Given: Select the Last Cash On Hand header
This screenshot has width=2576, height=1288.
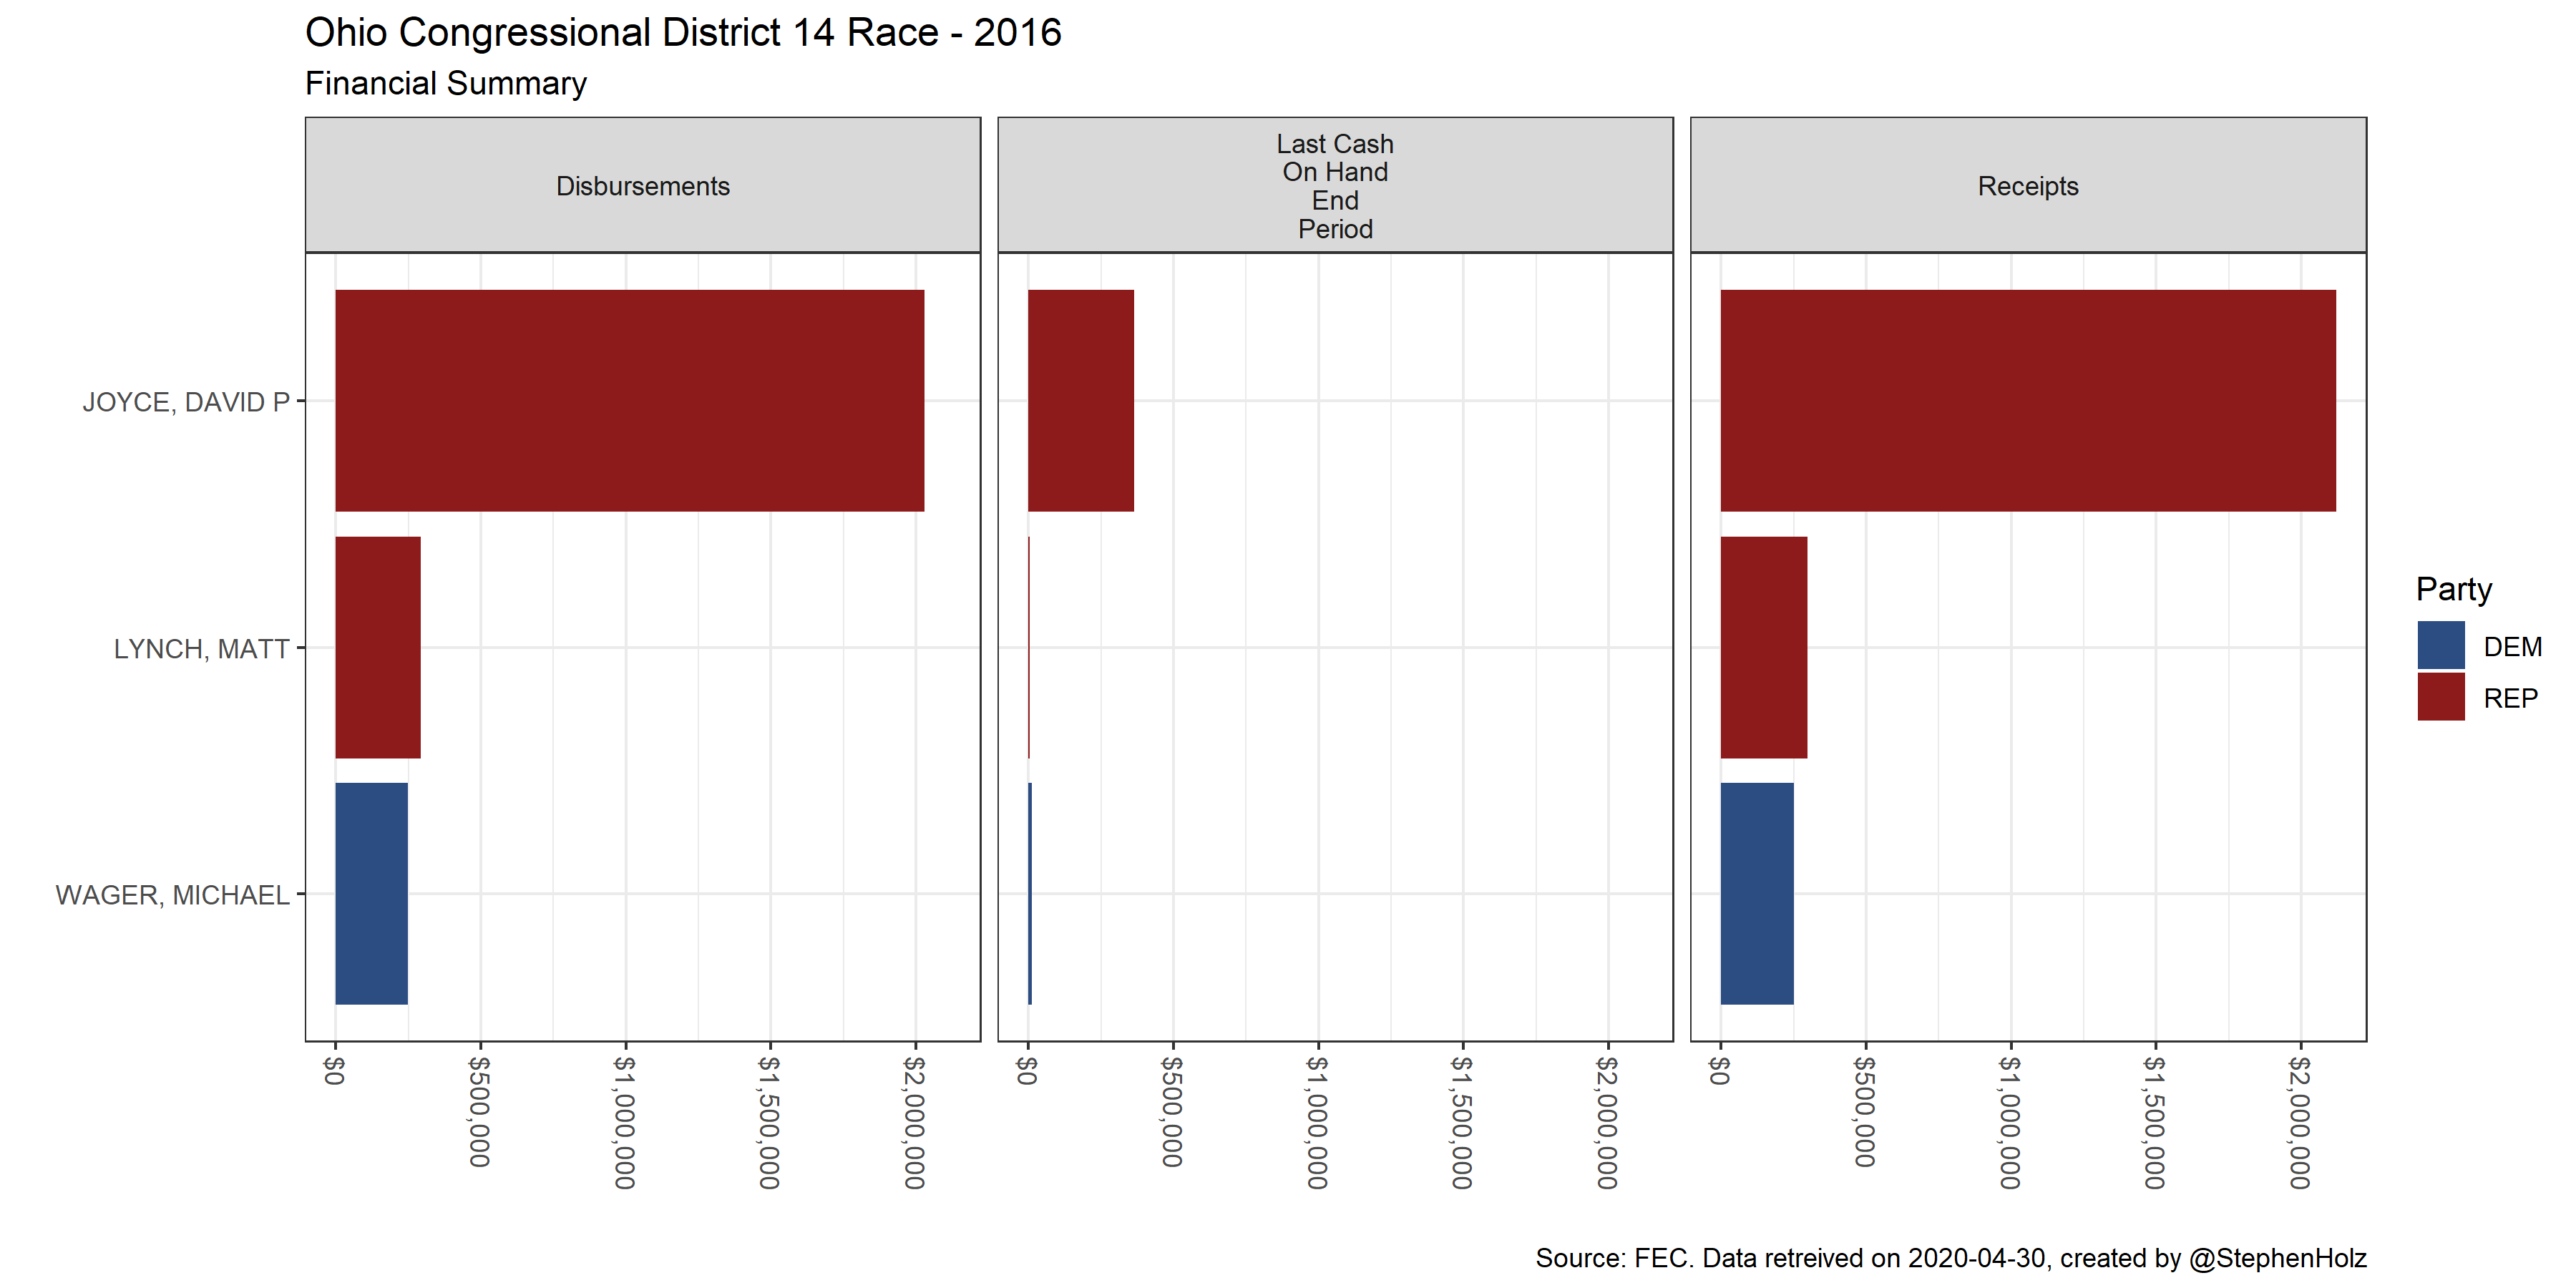Looking at the screenshot, I should [x=1335, y=186].
